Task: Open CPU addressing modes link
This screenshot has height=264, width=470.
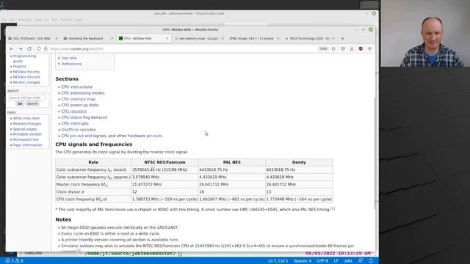Action: pyautogui.click(x=83, y=93)
